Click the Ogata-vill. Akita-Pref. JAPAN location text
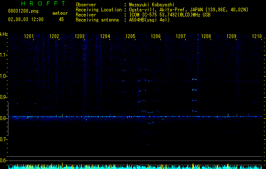Image resolution: width=266 pixels, height=169 pixels. [x=165, y=10]
